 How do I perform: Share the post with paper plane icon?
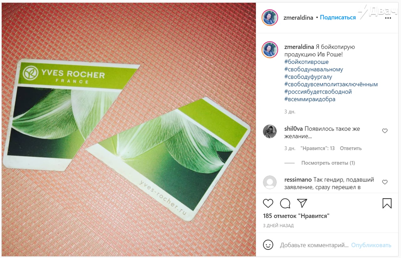point(302,203)
